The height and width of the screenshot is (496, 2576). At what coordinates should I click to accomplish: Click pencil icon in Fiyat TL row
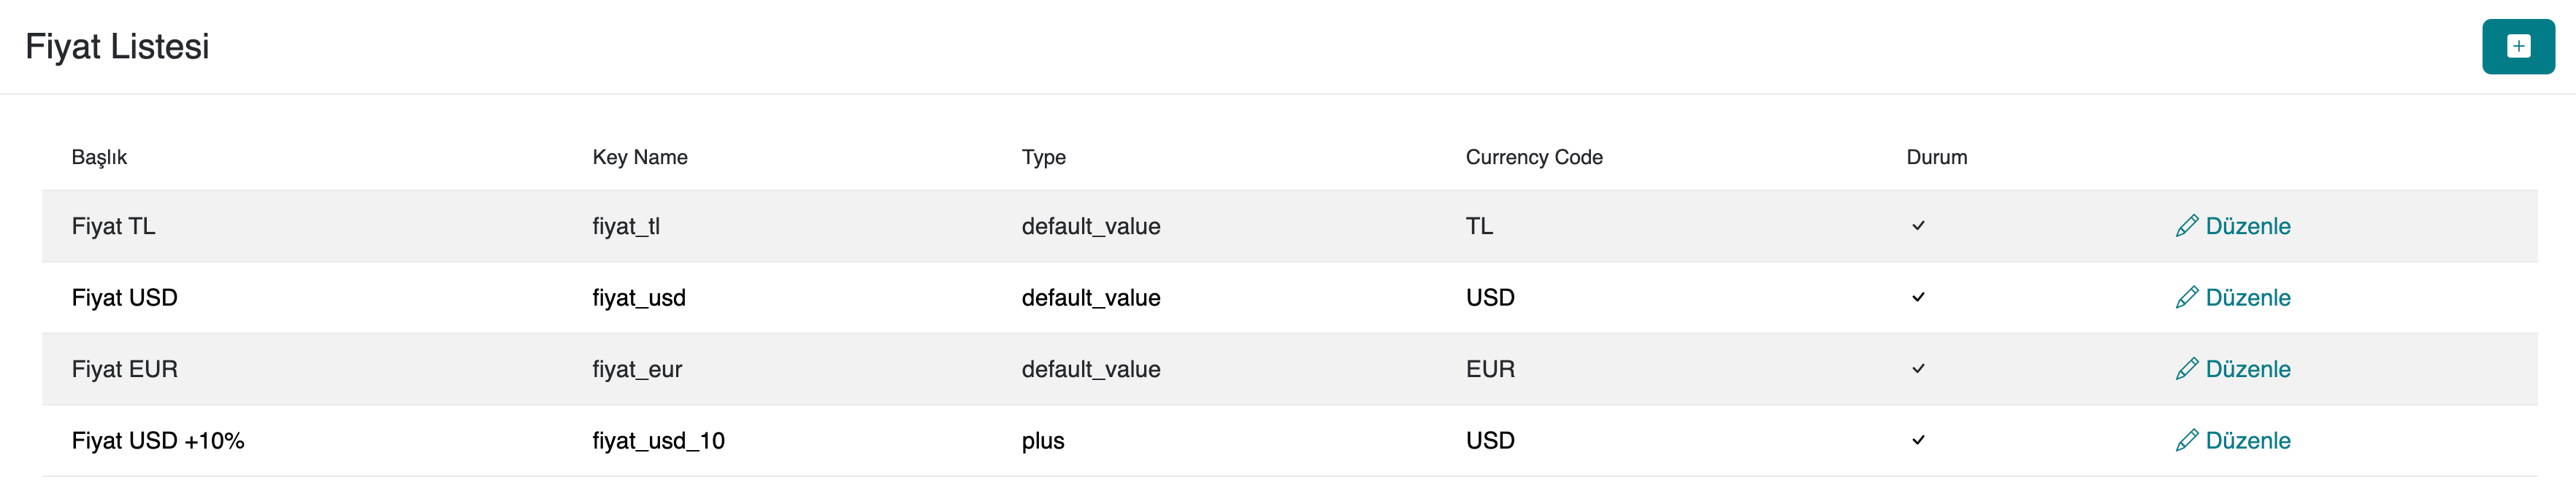click(x=2186, y=227)
